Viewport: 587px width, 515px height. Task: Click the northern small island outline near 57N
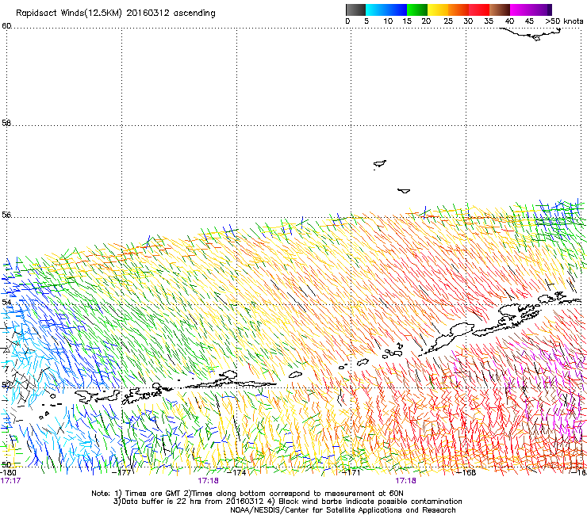[x=380, y=164]
